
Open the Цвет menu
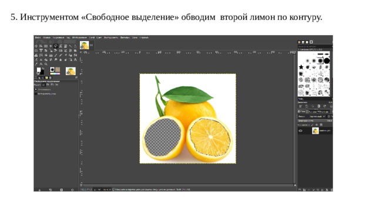click(x=99, y=38)
